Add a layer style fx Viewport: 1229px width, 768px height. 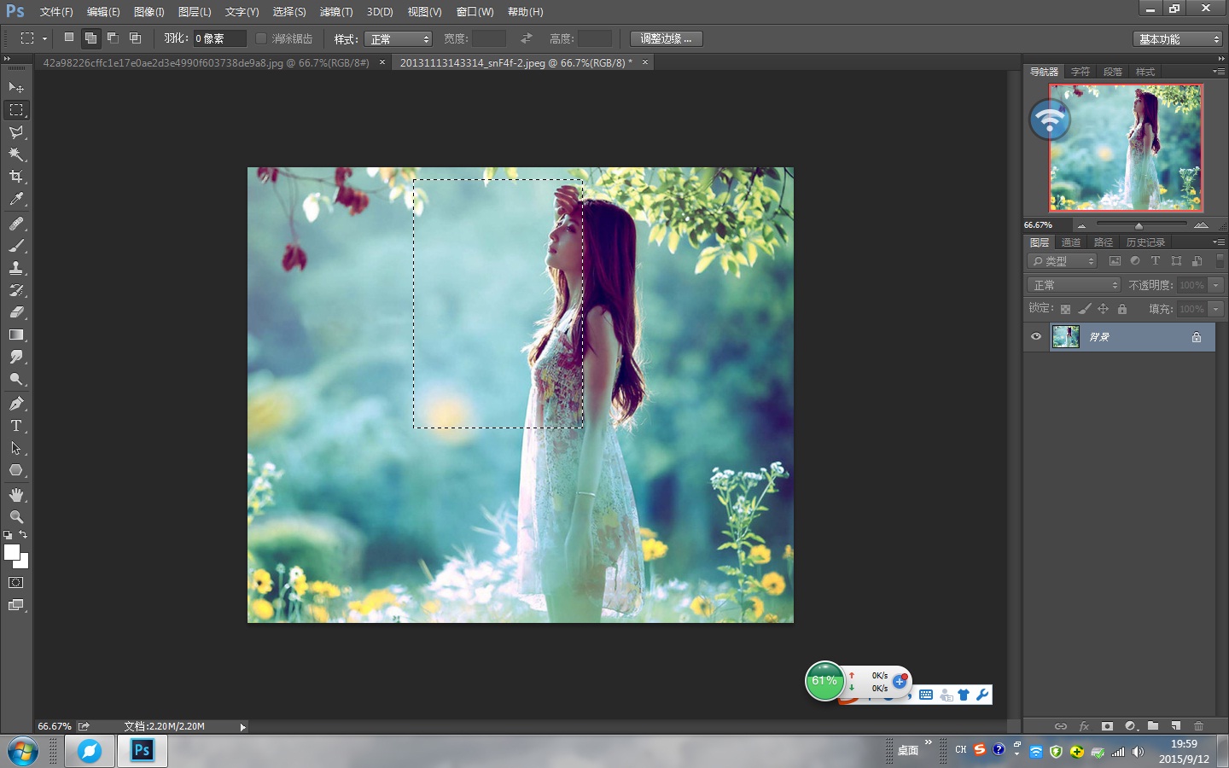pos(1084,726)
